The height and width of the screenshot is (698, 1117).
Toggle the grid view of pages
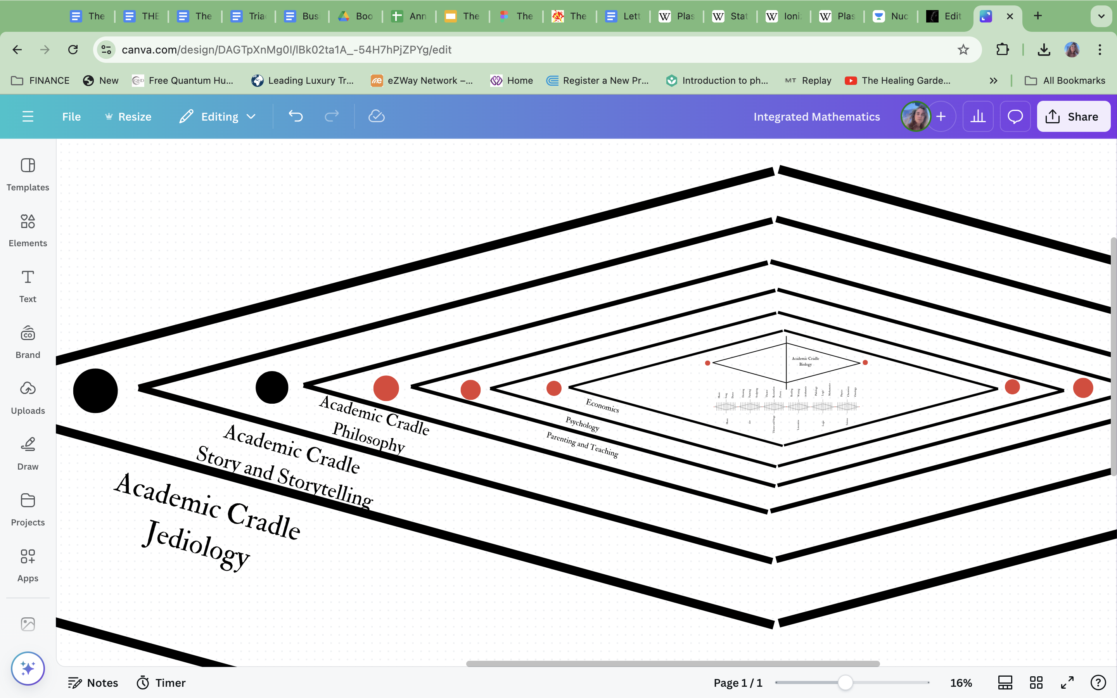(1036, 682)
